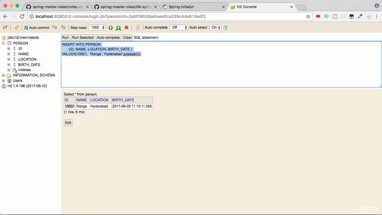Expand the NAME column node
382x215 pixels.
(x=9, y=54)
